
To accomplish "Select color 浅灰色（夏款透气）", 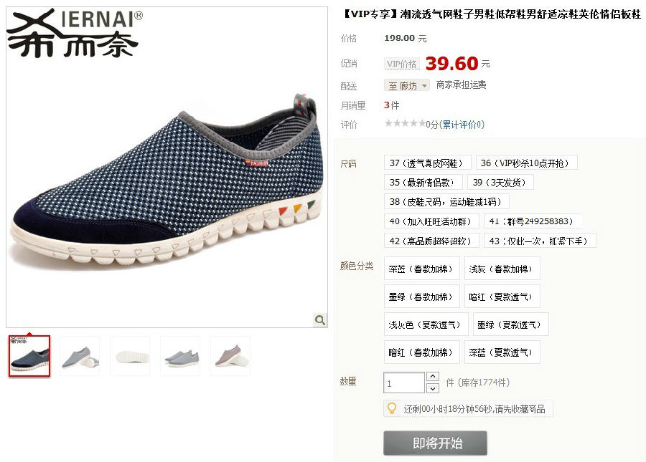I will [426, 324].
